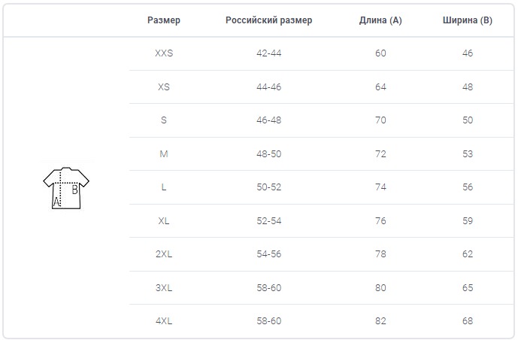Pick the M size label
This screenshot has height=340, width=518.
point(164,154)
